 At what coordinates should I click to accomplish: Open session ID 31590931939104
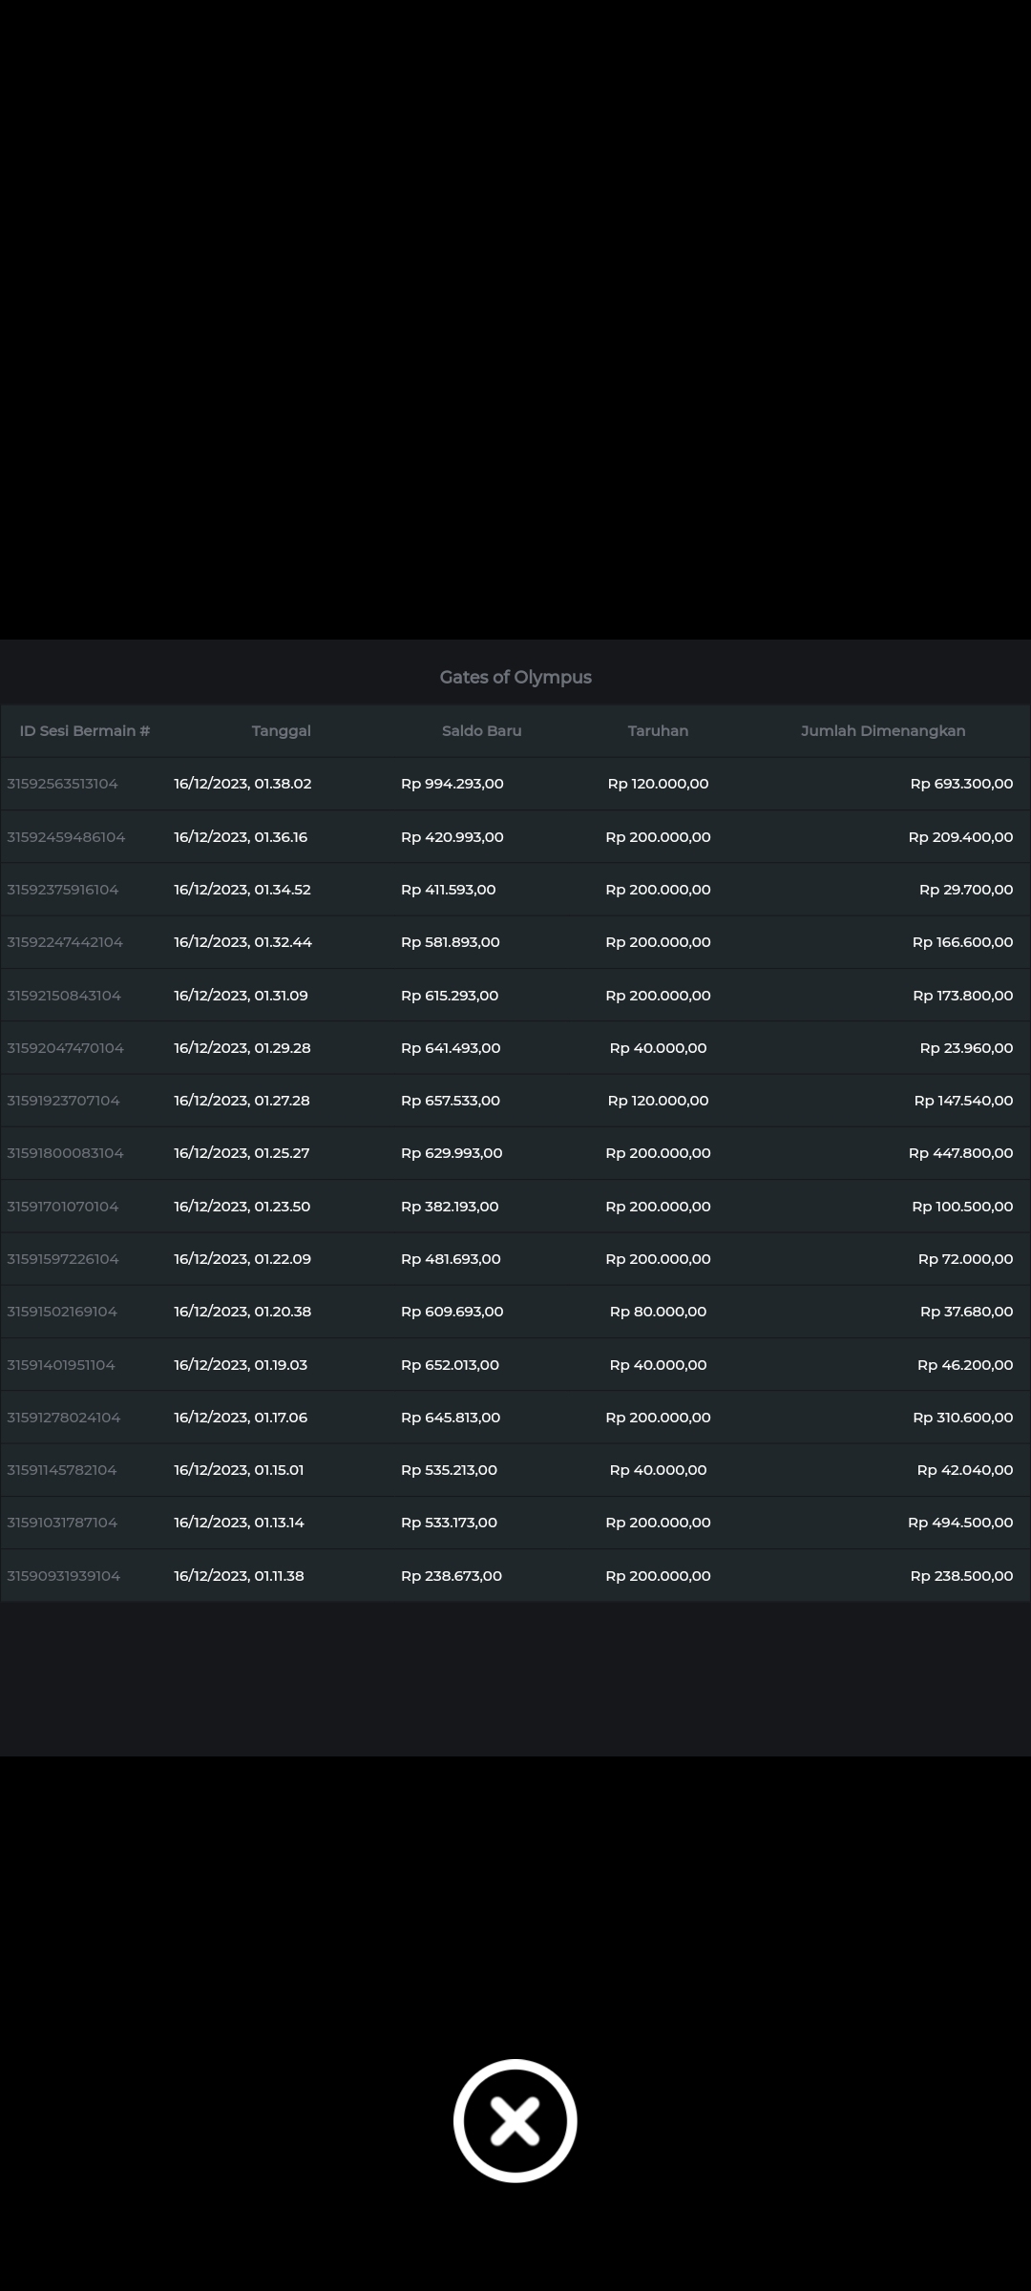click(64, 1576)
